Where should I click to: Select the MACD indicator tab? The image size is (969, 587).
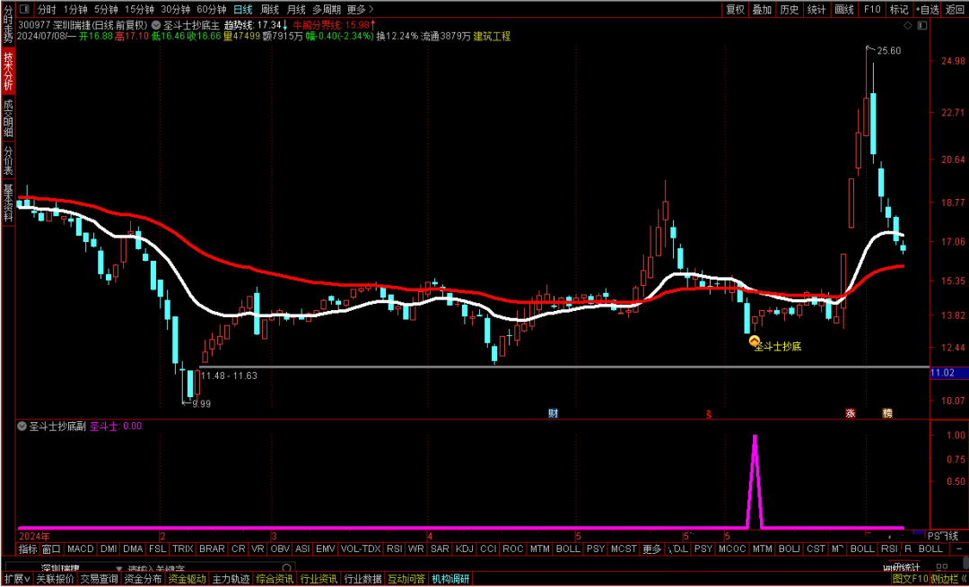81,548
